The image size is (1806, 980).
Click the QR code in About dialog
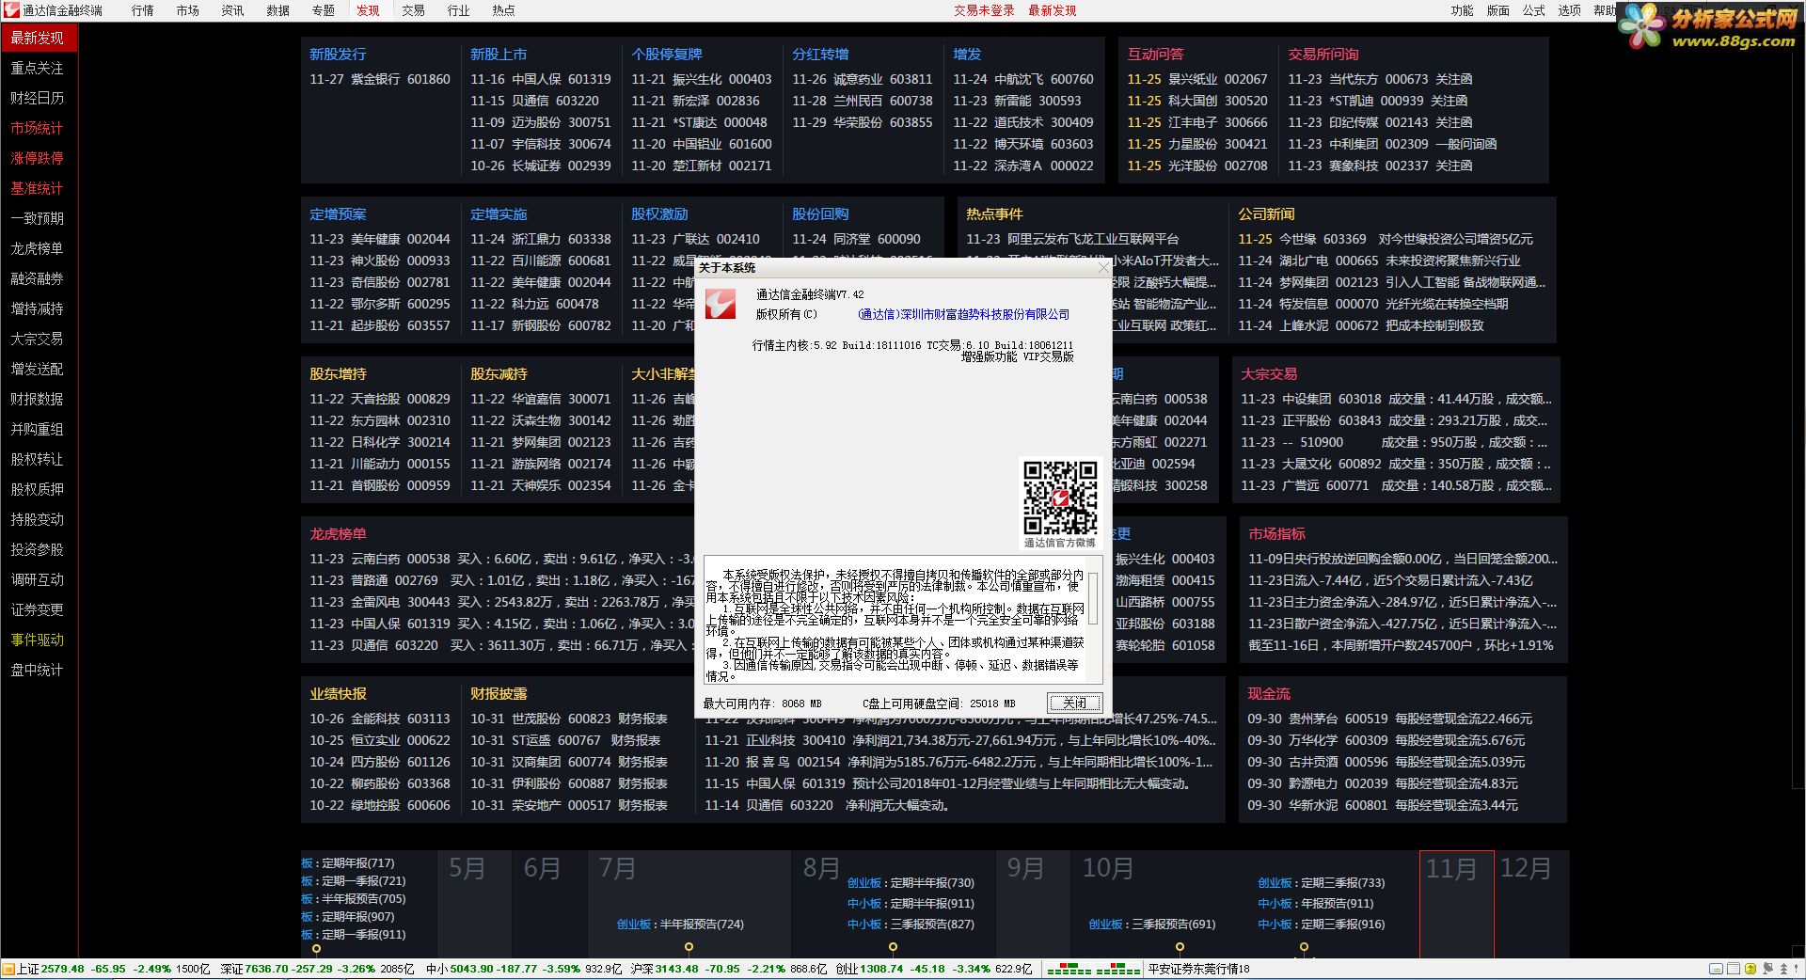pos(1060,498)
